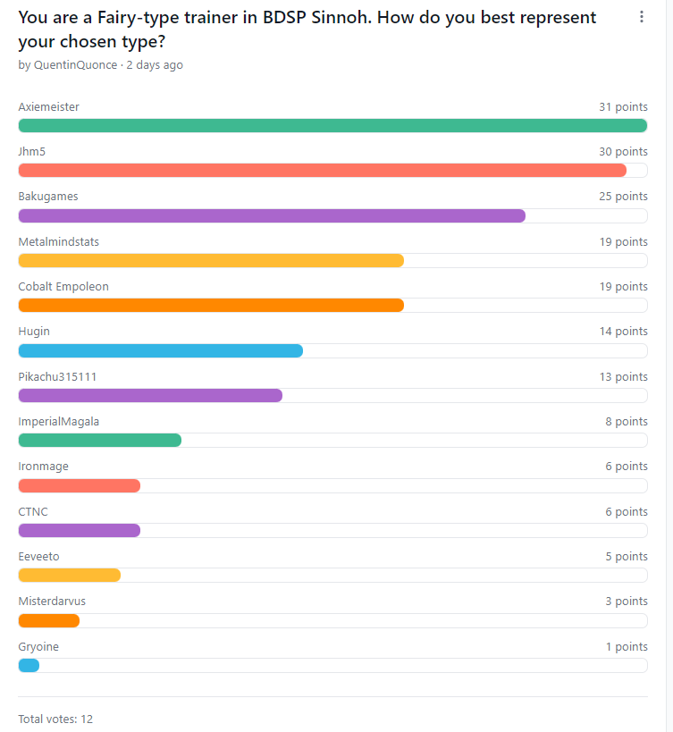
Task: Click the Total votes: 12 text
Action: click(55, 719)
